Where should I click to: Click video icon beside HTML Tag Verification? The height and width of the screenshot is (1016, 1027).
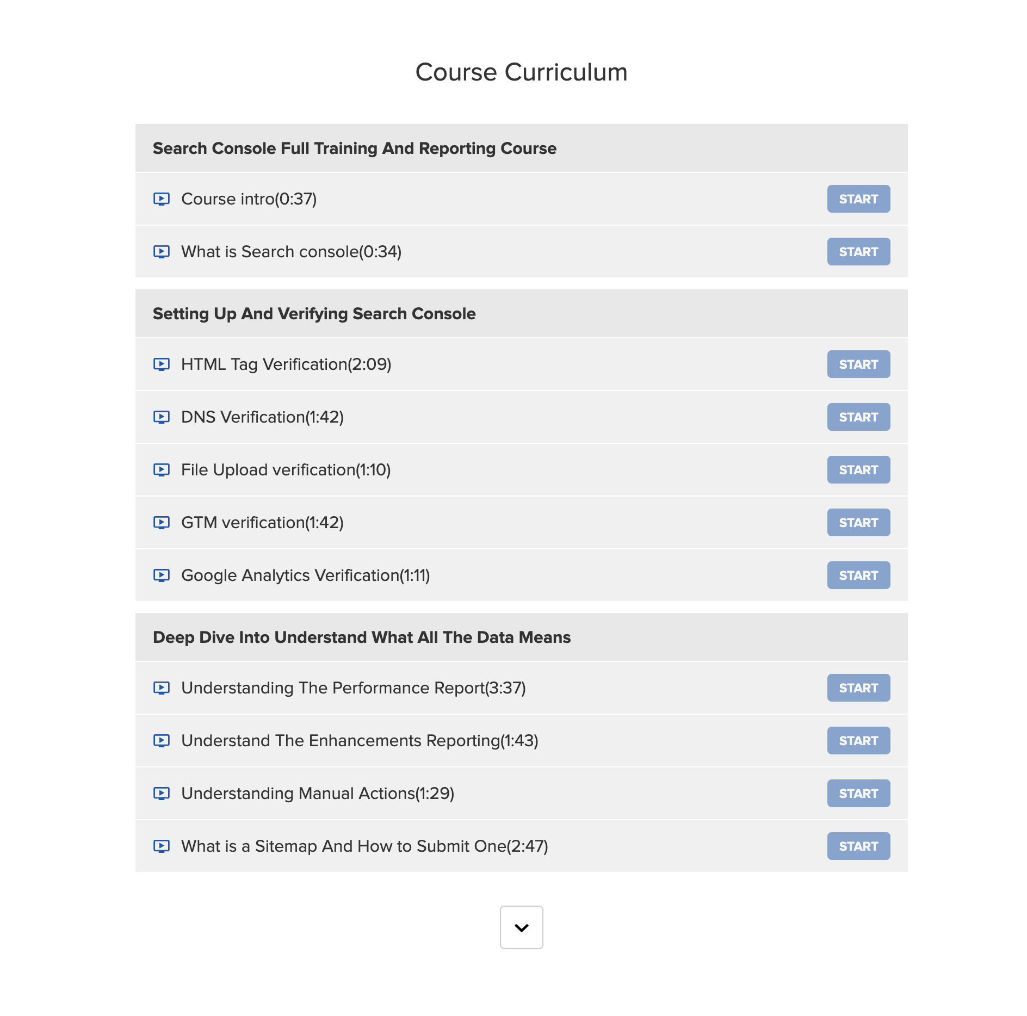click(161, 364)
